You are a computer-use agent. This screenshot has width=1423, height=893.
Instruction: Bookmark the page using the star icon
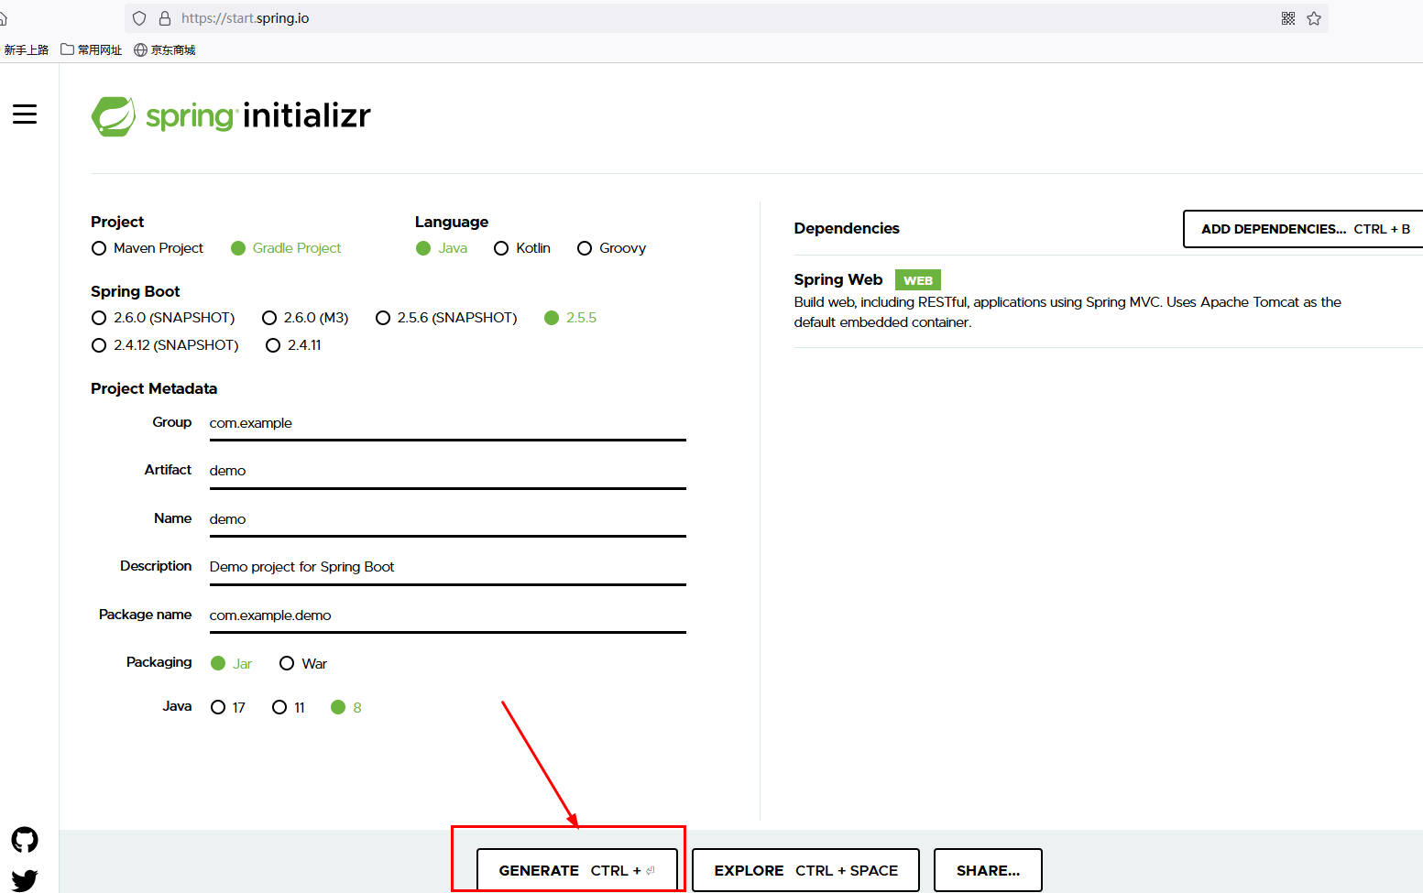[1314, 17]
